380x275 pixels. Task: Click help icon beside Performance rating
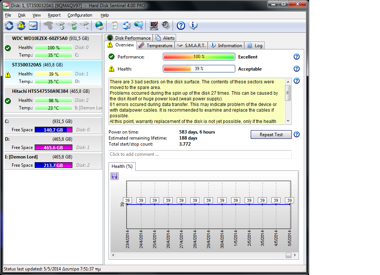coord(297,57)
